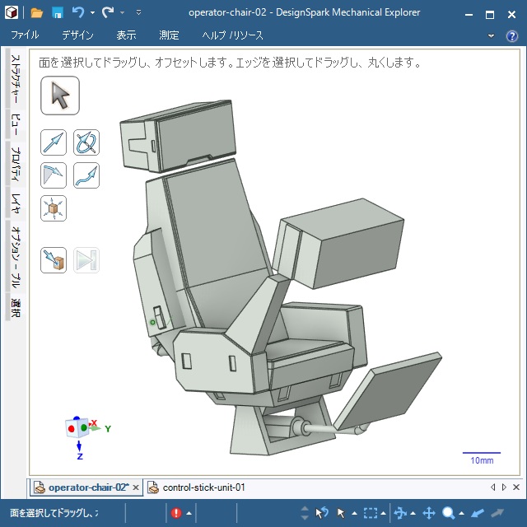Open the Zoom options dropdown arrow
The image size is (527, 527).
tap(461, 513)
